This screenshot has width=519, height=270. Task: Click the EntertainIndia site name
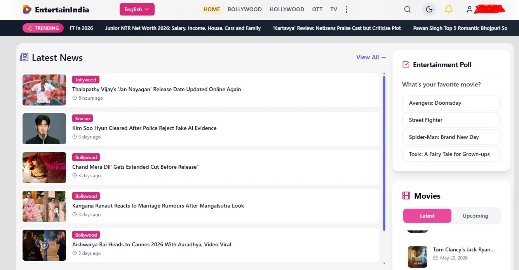click(x=62, y=9)
